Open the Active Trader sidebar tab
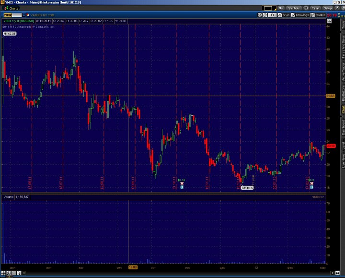345x278 pixels. pyautogui.click(x=343, y=72)
